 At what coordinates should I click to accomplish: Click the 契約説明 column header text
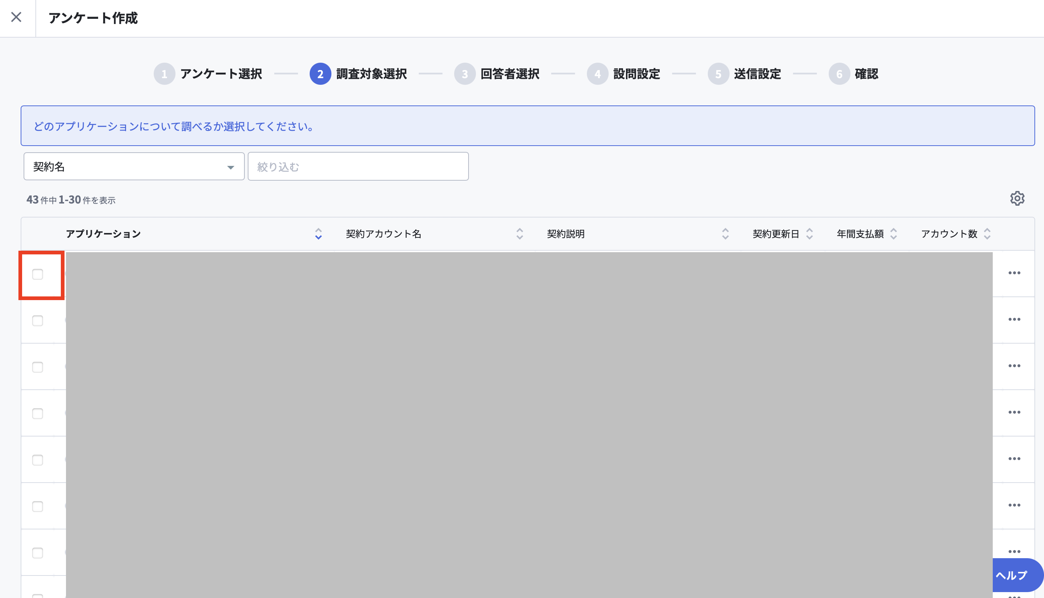pos(566,234)
